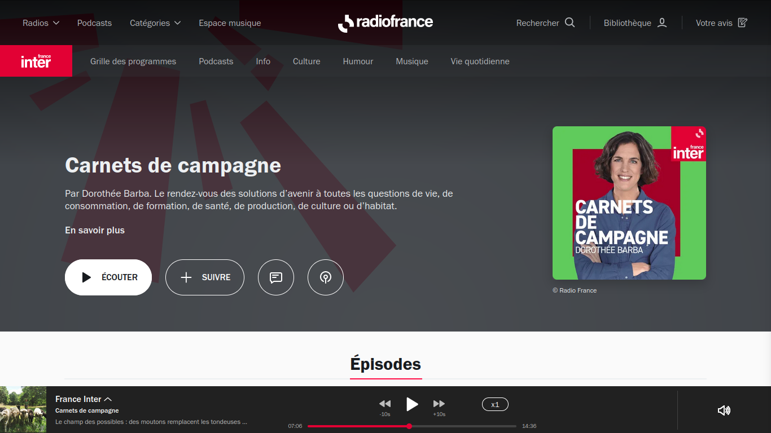Select Podcasts in France Inter submenu
The image size is (771, 433).
click(x=216, y=61)
